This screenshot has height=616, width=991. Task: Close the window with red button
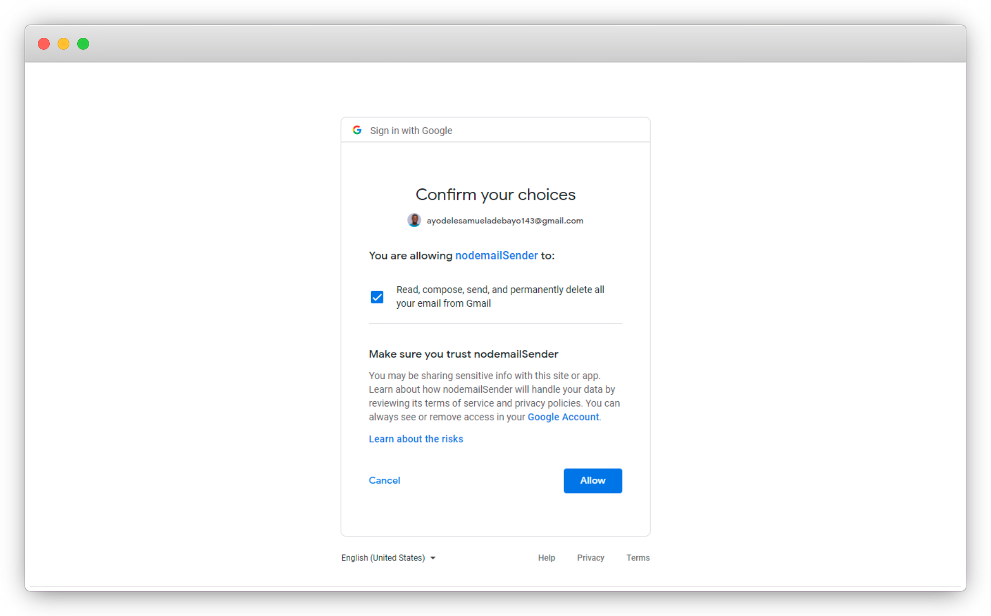point(44,44)
